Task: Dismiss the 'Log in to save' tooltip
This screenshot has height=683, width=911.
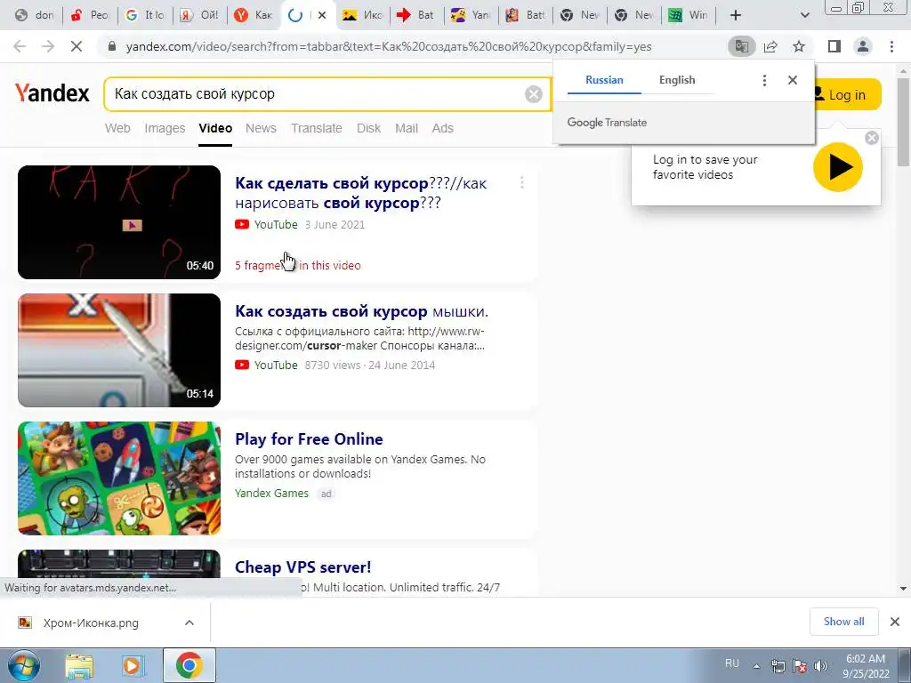Action: pos(872,138)
